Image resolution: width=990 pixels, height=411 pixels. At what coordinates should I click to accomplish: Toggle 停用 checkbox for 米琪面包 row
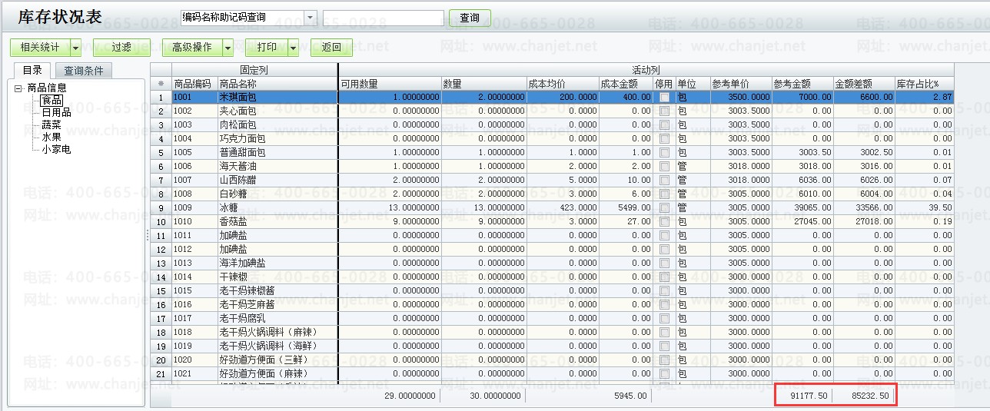[664, 98]
